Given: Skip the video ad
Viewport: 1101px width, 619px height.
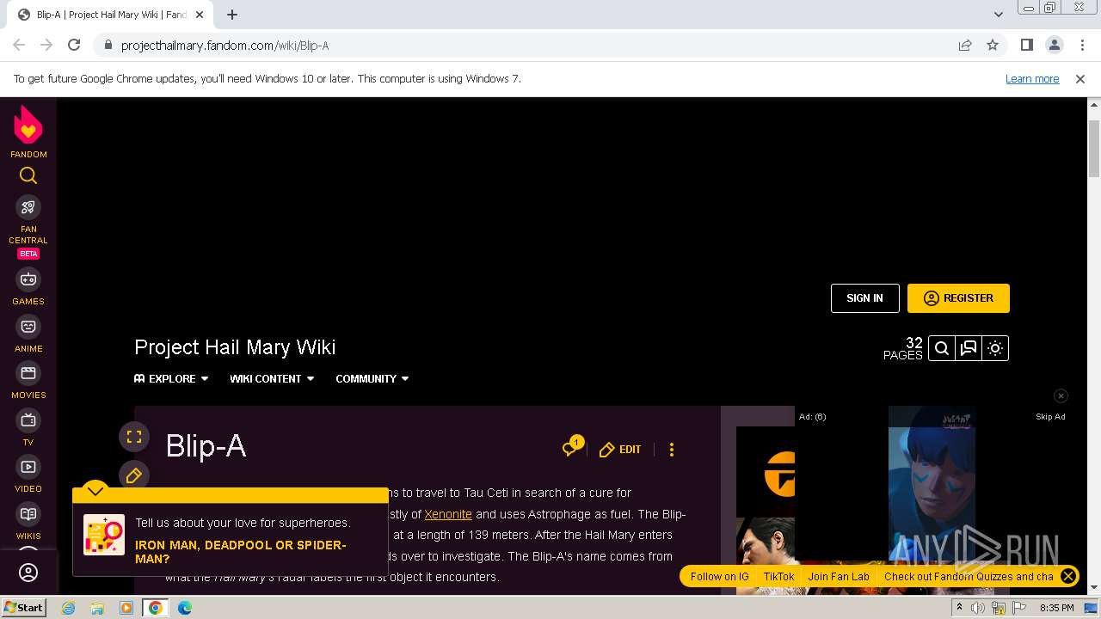Looking at the screenshot, I should pos(1050,417).
